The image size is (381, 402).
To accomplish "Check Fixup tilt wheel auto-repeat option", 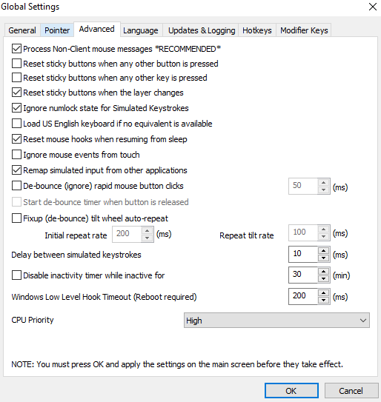I will click(17, 218).
